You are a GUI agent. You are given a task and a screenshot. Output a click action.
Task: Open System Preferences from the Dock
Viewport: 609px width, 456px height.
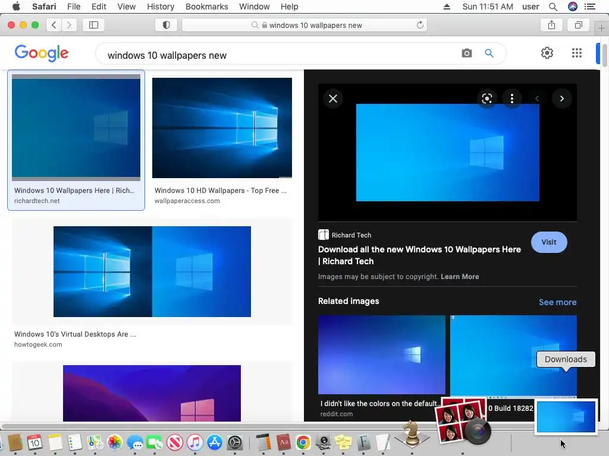(x=234, y=442)
